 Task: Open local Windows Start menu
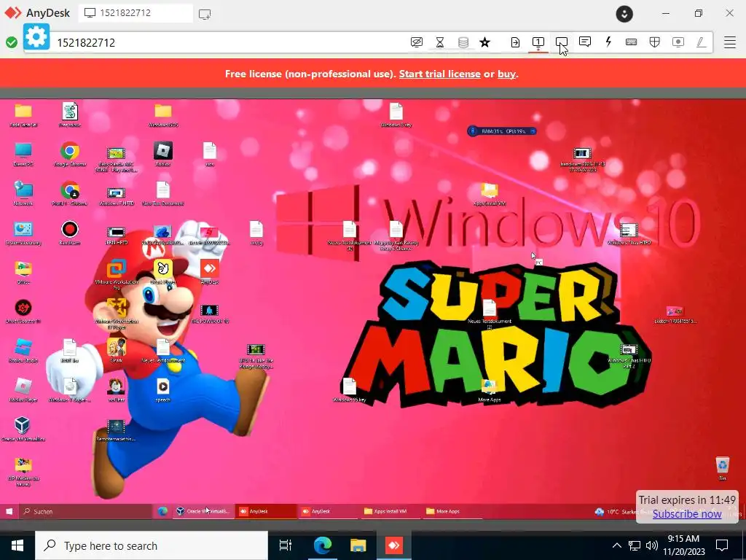click(17, 545)
